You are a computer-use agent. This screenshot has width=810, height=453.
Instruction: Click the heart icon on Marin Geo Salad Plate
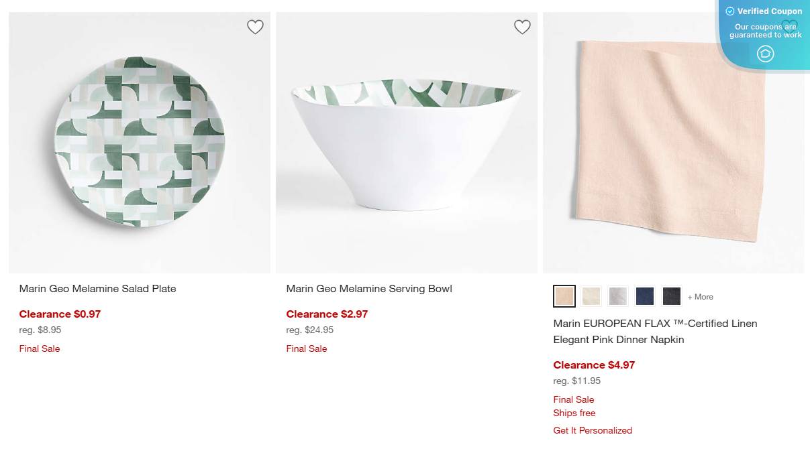255,27
